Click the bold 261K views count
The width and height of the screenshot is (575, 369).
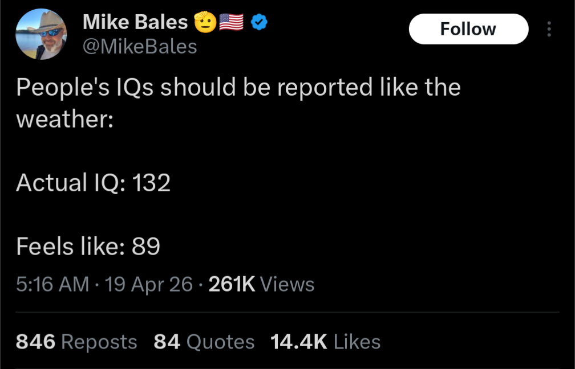tap(232, 284)
